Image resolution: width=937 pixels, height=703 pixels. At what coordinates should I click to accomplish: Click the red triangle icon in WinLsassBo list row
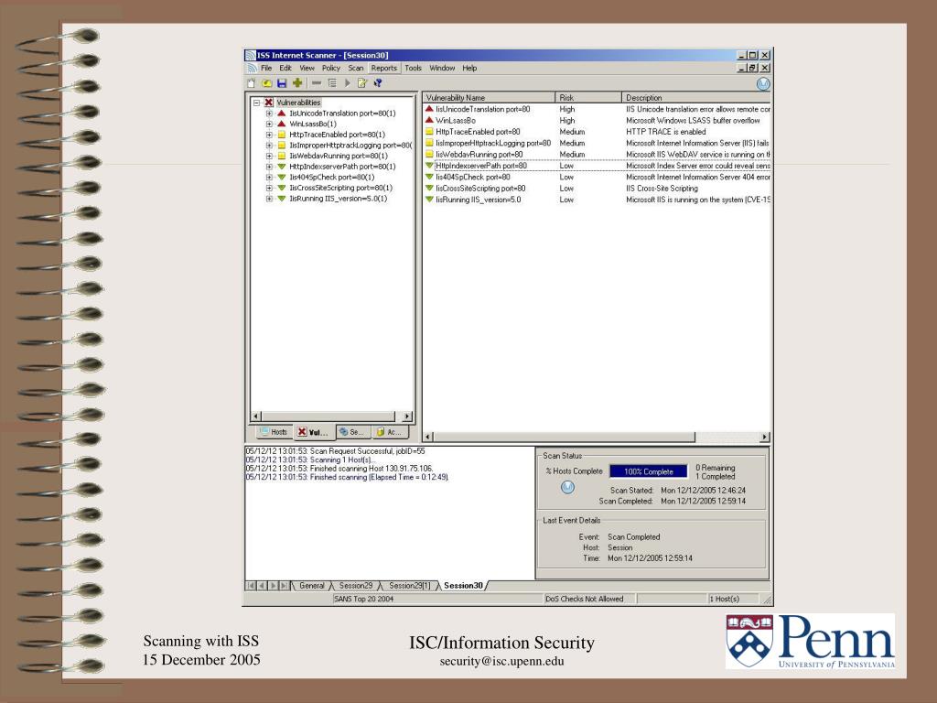pyautogui.click(x=429, y=120)
